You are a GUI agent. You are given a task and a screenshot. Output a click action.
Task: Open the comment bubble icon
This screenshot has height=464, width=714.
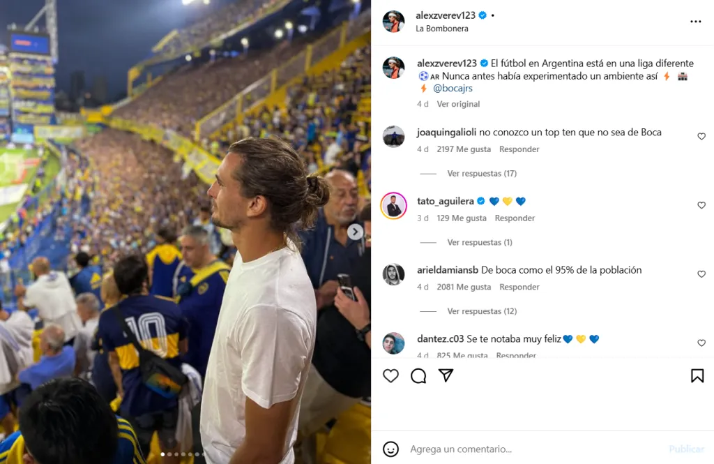tap(418, 376)
